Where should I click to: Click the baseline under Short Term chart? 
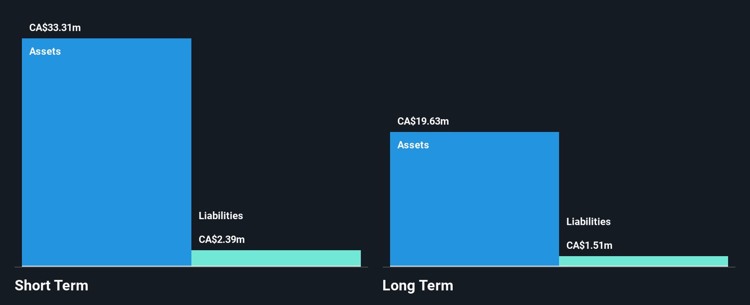[x=191, y=267]
